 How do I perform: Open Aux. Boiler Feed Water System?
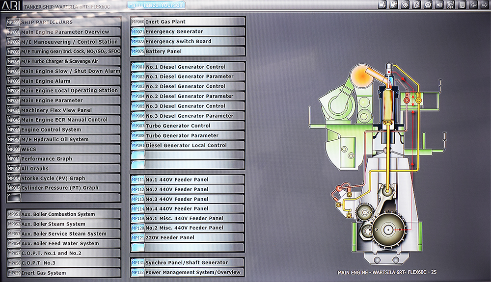tap(63, 243)
